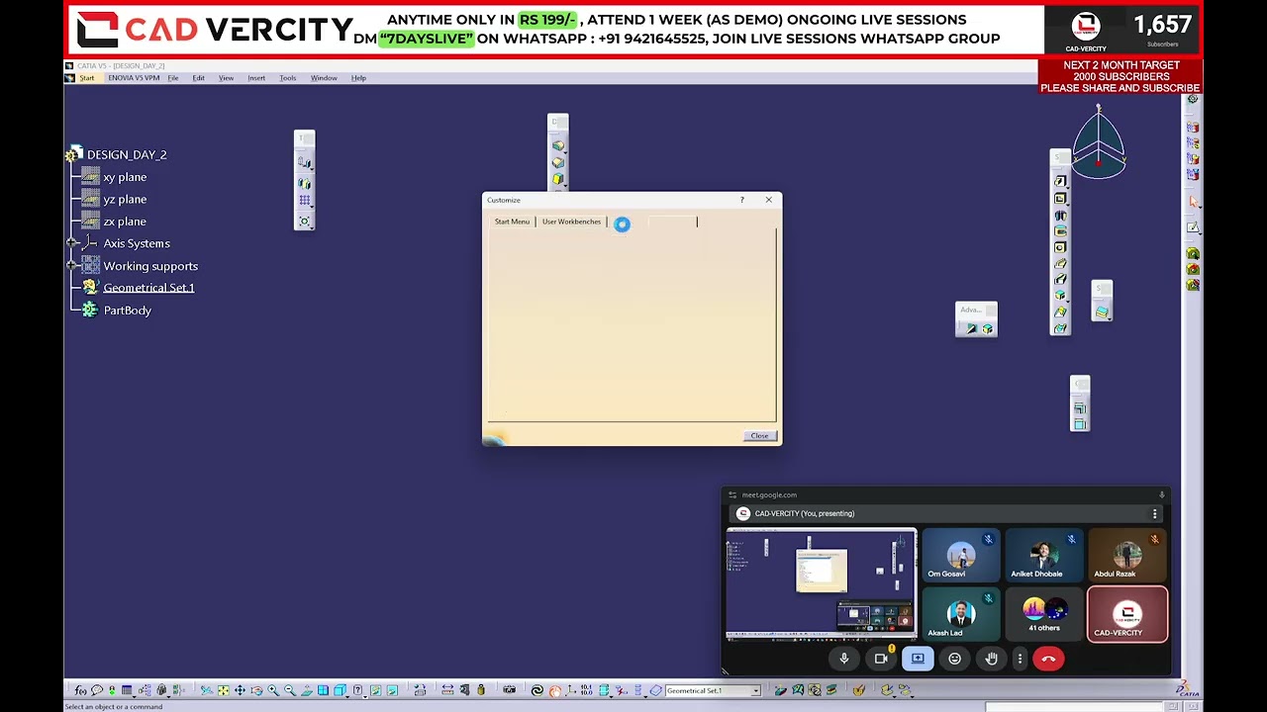Select the Normal View icon
This screenshot has width=1267, height=712.
coord(306,690)
